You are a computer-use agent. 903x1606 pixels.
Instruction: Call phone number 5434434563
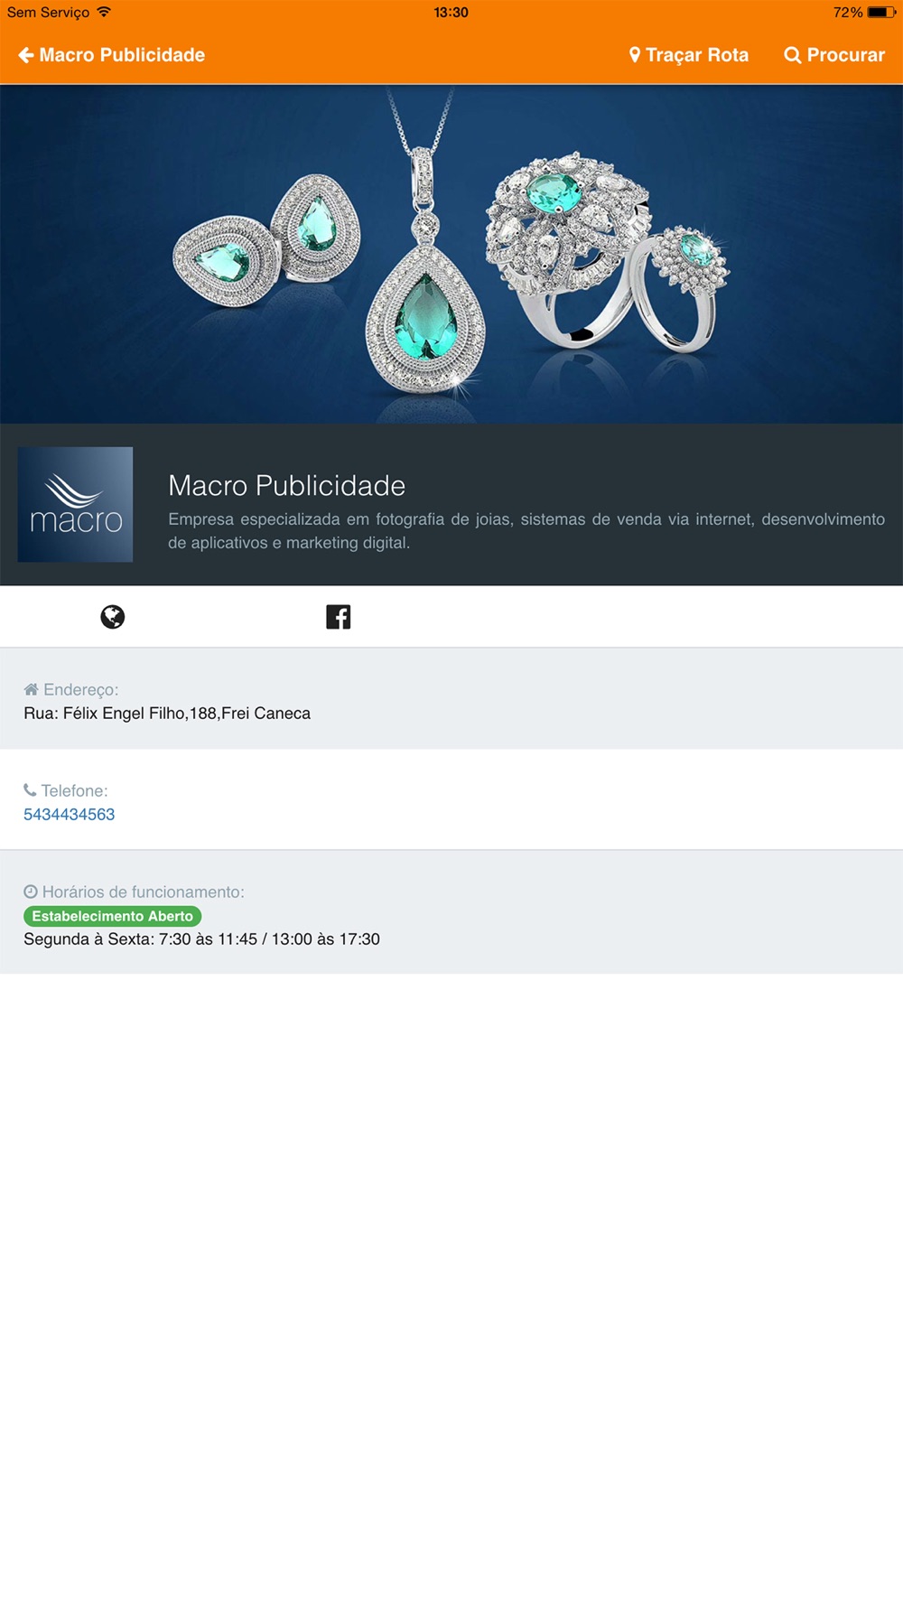70,815
